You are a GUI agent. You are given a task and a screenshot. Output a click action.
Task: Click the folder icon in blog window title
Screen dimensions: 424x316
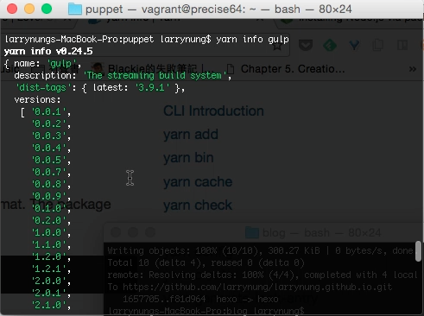click(252, 232)
